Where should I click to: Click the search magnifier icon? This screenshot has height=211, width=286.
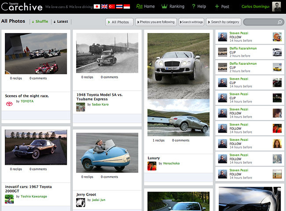pyautogui.click(x=280, y=22)
